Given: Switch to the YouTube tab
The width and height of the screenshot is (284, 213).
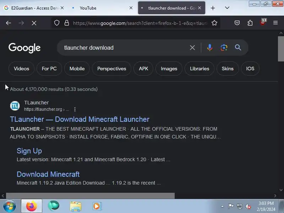Looking at the screenshot, I should point(102,8).
